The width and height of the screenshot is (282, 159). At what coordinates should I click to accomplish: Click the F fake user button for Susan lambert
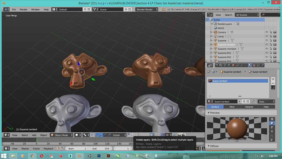tap(240, 102)
